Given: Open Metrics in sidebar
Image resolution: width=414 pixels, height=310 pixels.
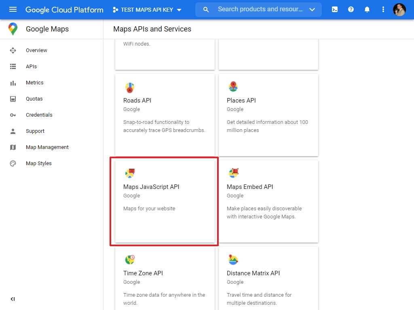Looking at the screenshot, I should click(x=35, y=82).
